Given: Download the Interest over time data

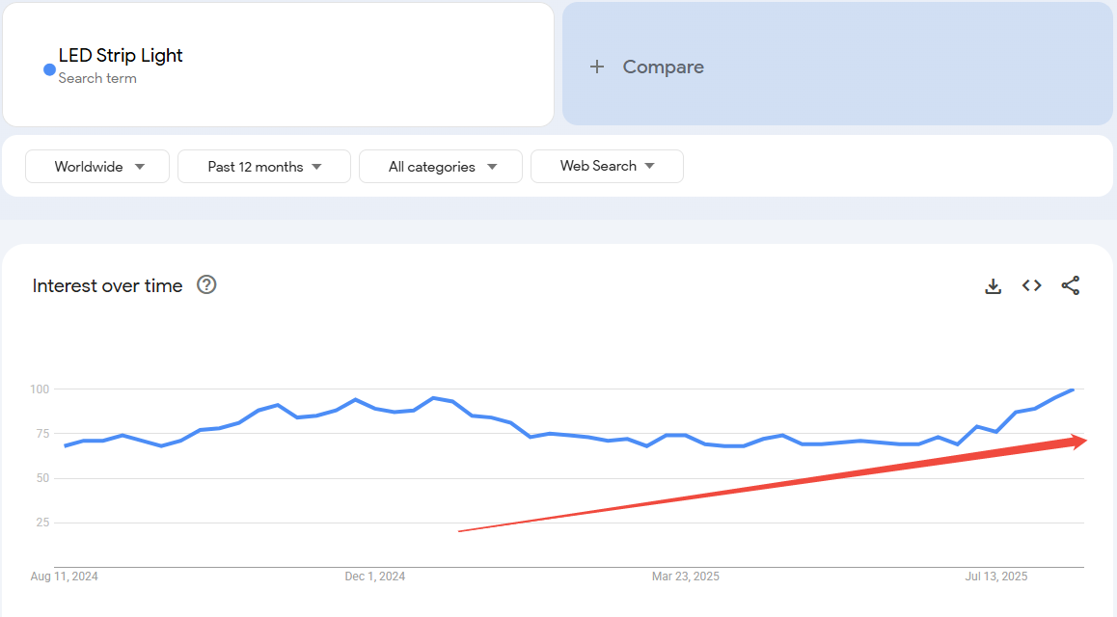Looking at the screenshot, I should tap(993, 286).
